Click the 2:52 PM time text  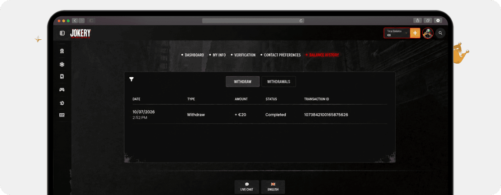[140, 118]
